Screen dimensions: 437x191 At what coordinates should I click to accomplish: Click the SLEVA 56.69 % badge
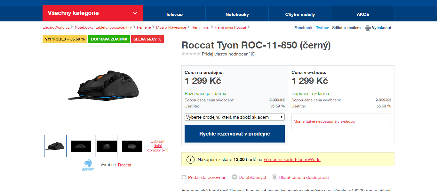pos(147,39)
